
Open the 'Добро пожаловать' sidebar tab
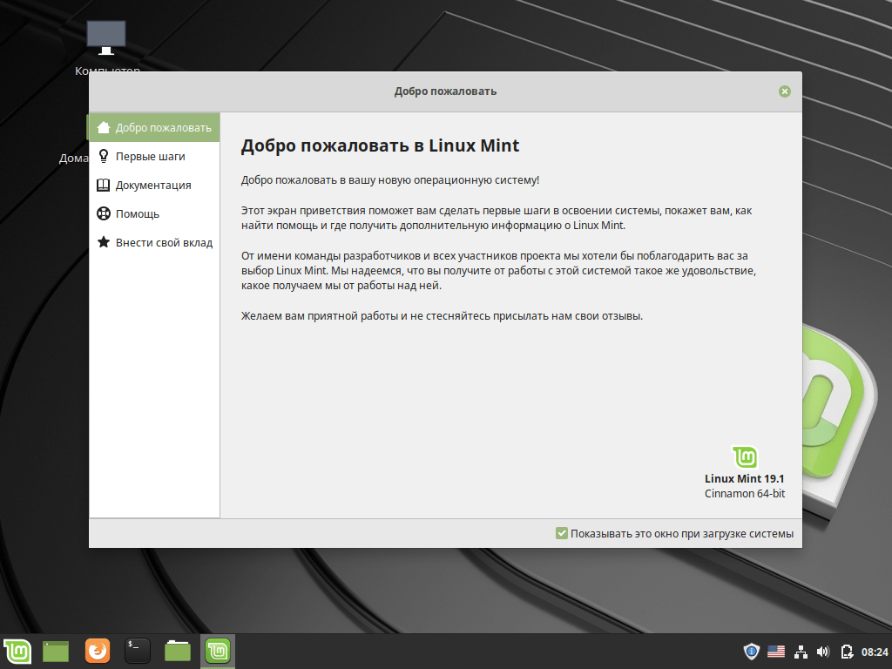coord(153,127)
